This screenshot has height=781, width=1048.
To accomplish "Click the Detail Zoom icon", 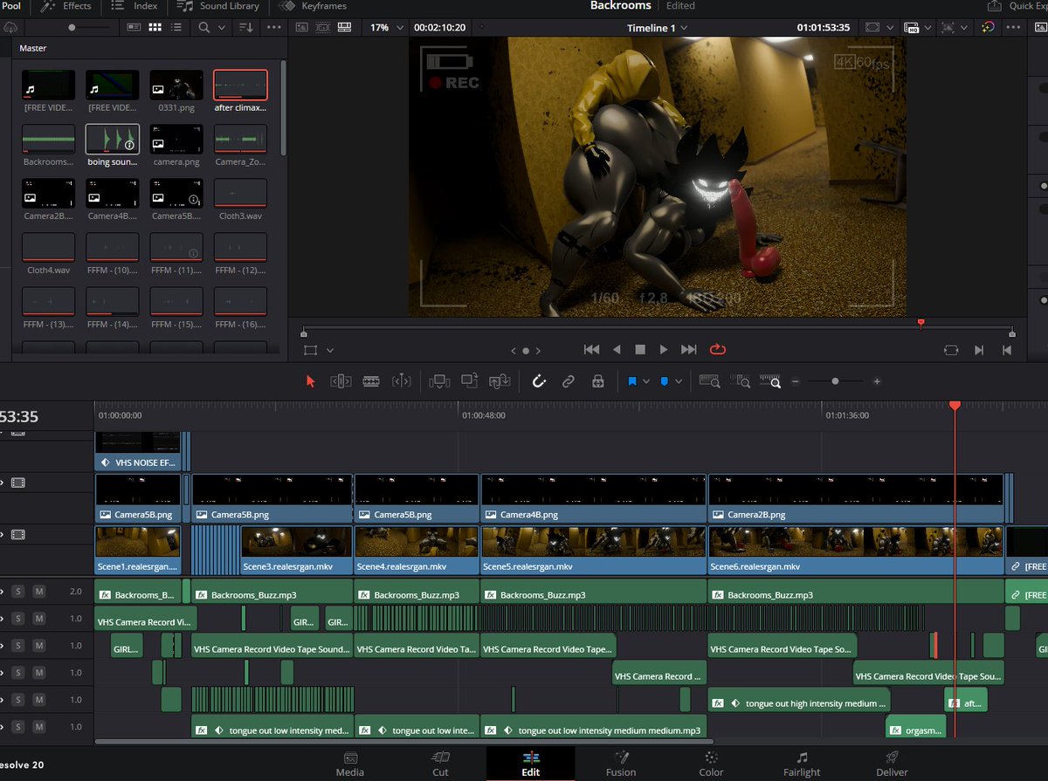I will pyautogui.click(x=741, y=381).
